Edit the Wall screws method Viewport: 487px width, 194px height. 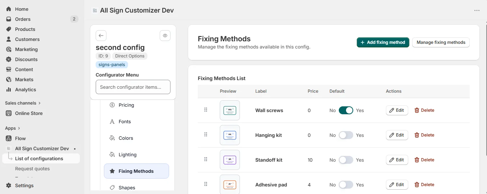click(x=397, y=110)
